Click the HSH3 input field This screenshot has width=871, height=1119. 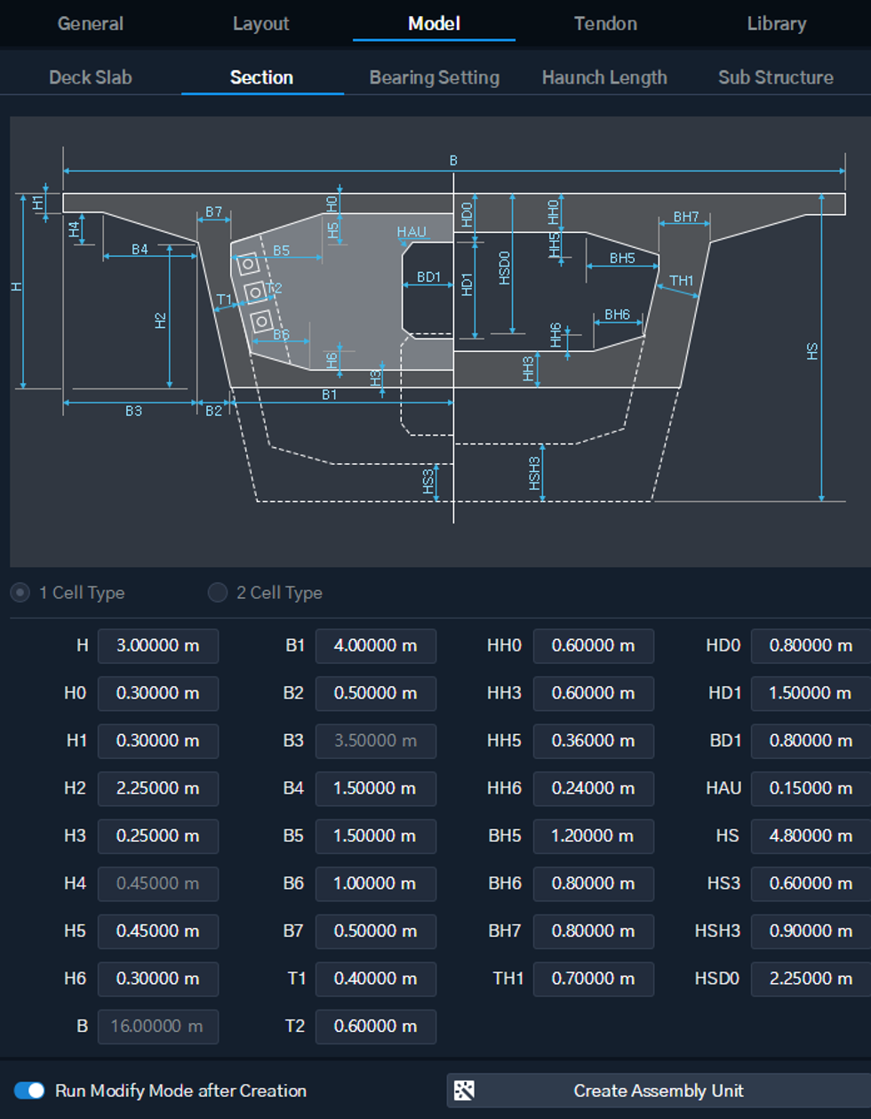click(811, 931)
